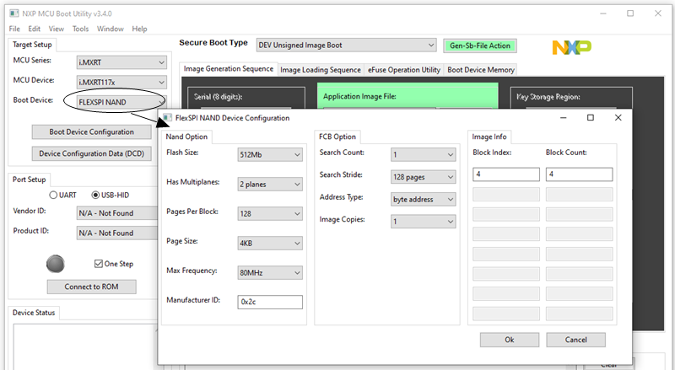This screenshot has width=675, height=370.
Task: Open the Flash Size dropdown
Action: click(x=270, y=154)
